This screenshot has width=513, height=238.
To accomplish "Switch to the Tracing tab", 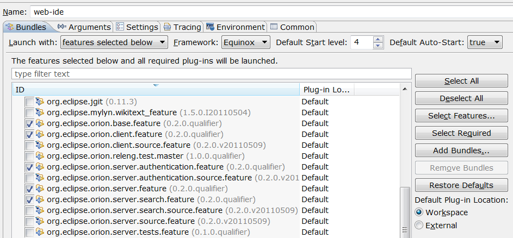I will (182, 27).
